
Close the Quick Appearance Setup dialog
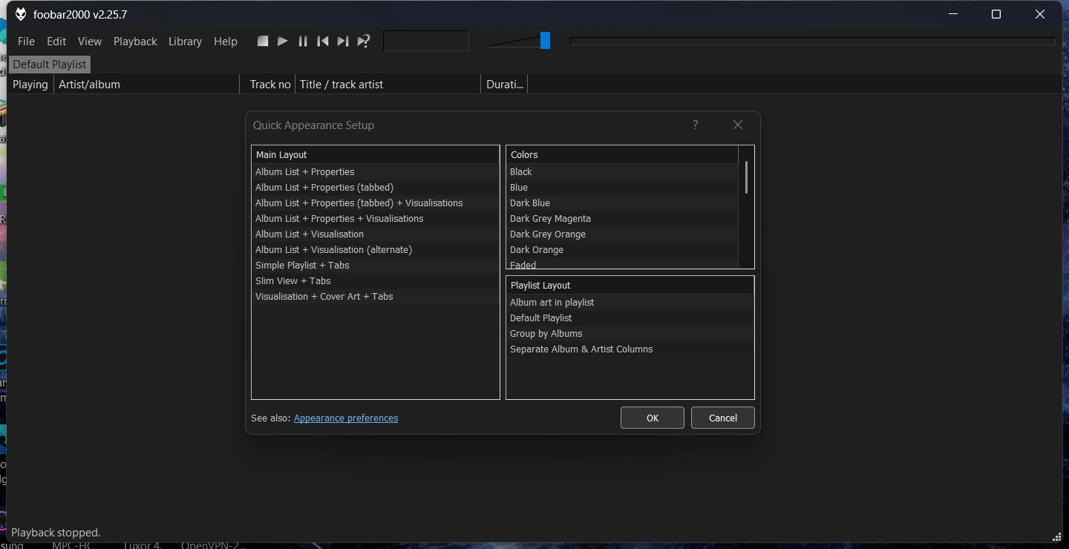coord(738,125)
